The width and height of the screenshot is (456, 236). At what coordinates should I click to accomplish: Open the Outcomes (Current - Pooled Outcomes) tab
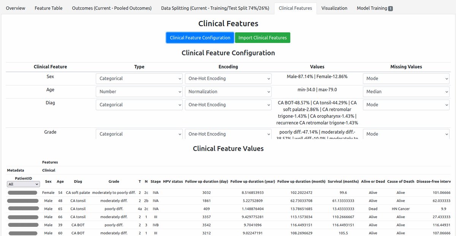pos(112,8)
